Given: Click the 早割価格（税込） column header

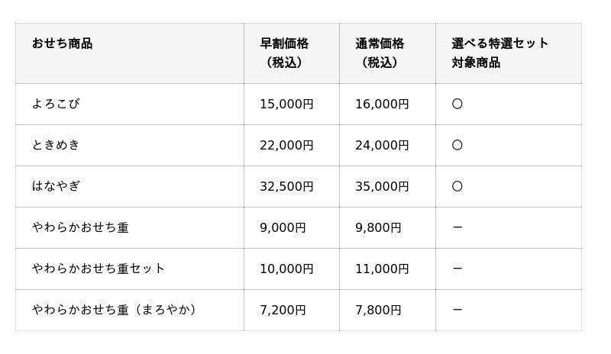Looking at the screenshot, I should tap(284, 53).
